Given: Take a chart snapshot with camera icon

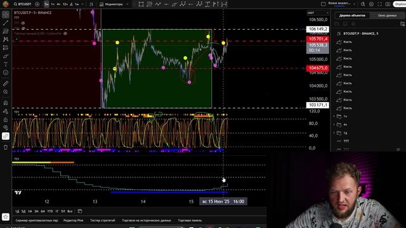Looking at the screenshot, I should click(388, 4).
